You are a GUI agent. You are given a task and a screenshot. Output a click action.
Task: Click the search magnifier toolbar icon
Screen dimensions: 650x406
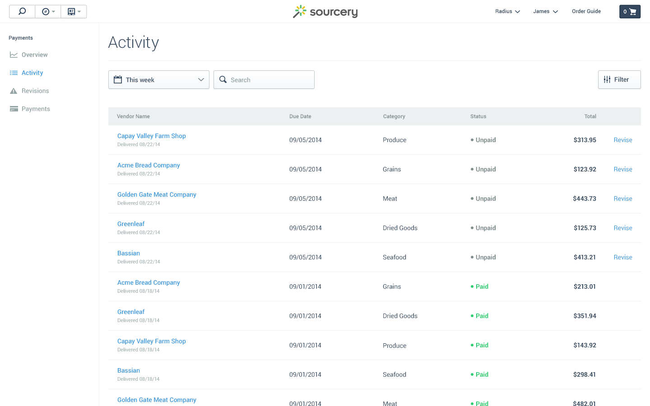pyautogui.click(x=22, y=11)
